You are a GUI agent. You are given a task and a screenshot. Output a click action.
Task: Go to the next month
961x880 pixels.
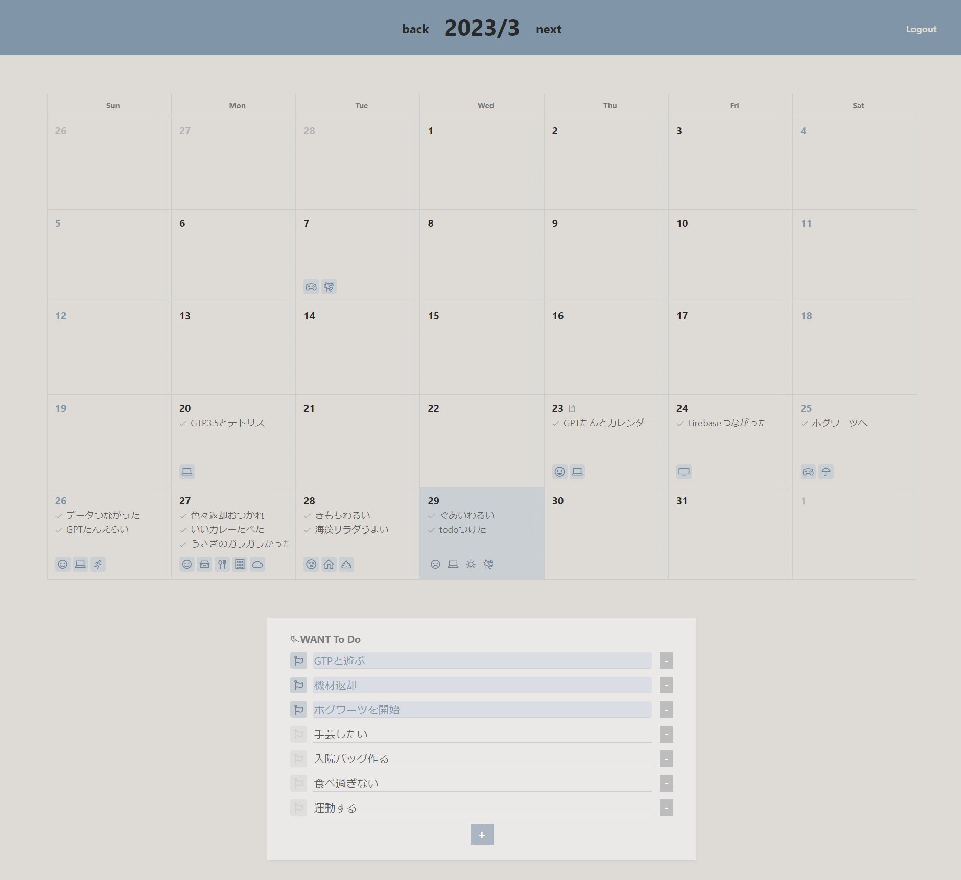tap(548, 29)
